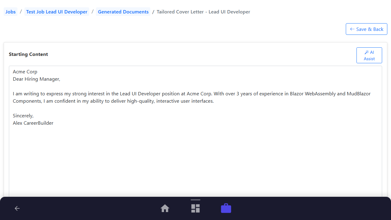The image size is (391, 220).
Task: Open Test Job Lead UI Developer breadcrumb
Action: click(57, 12)
